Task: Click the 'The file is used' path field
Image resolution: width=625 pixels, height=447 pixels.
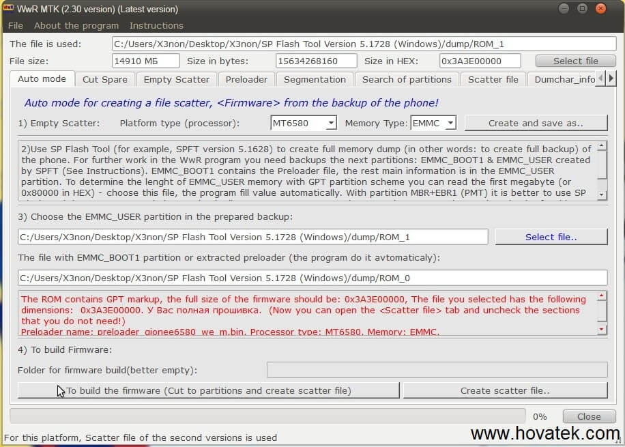Action: coord(364,44)
